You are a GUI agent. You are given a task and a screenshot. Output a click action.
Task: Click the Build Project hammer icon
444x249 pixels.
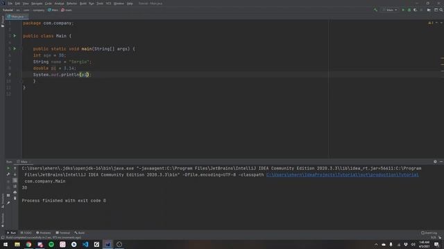(375, 10)
